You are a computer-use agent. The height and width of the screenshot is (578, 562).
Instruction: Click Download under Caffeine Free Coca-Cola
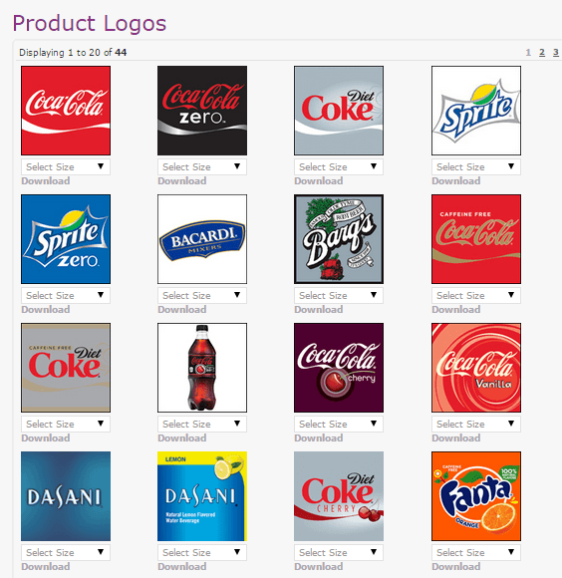pos(455,310)
